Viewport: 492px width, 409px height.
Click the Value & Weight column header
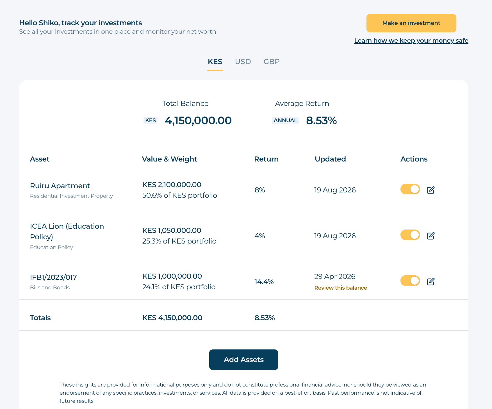pos(169,159)
